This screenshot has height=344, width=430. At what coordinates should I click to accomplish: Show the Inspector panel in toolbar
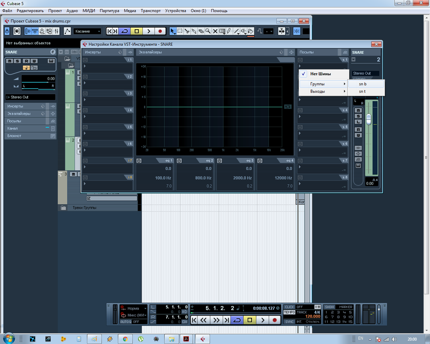[x=28, y=31]
